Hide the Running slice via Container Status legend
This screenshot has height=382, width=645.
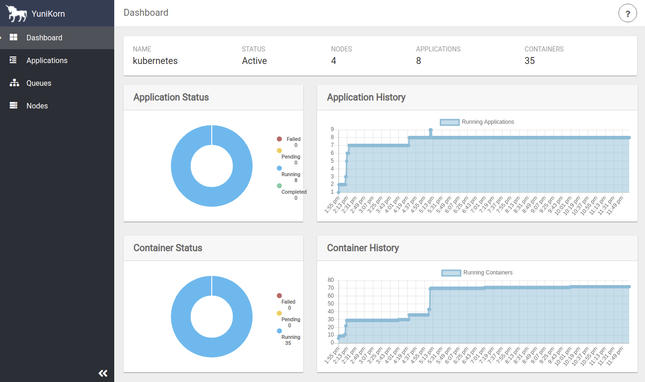[279, 331]
